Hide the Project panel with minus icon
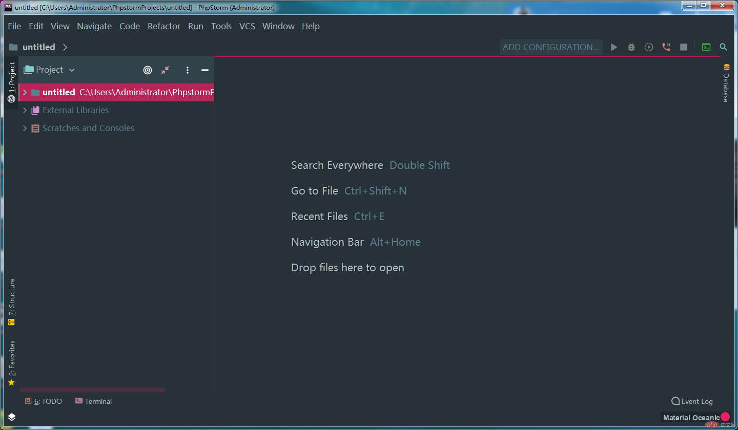Image resolution: width=738 pixels, height=430 pixels. click(205, 70)
